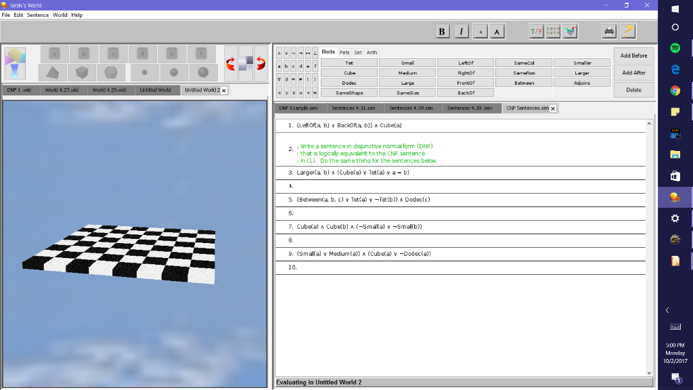Decrease font size with small A button
The width and height of the screenshot is (693, 390).
480,31
